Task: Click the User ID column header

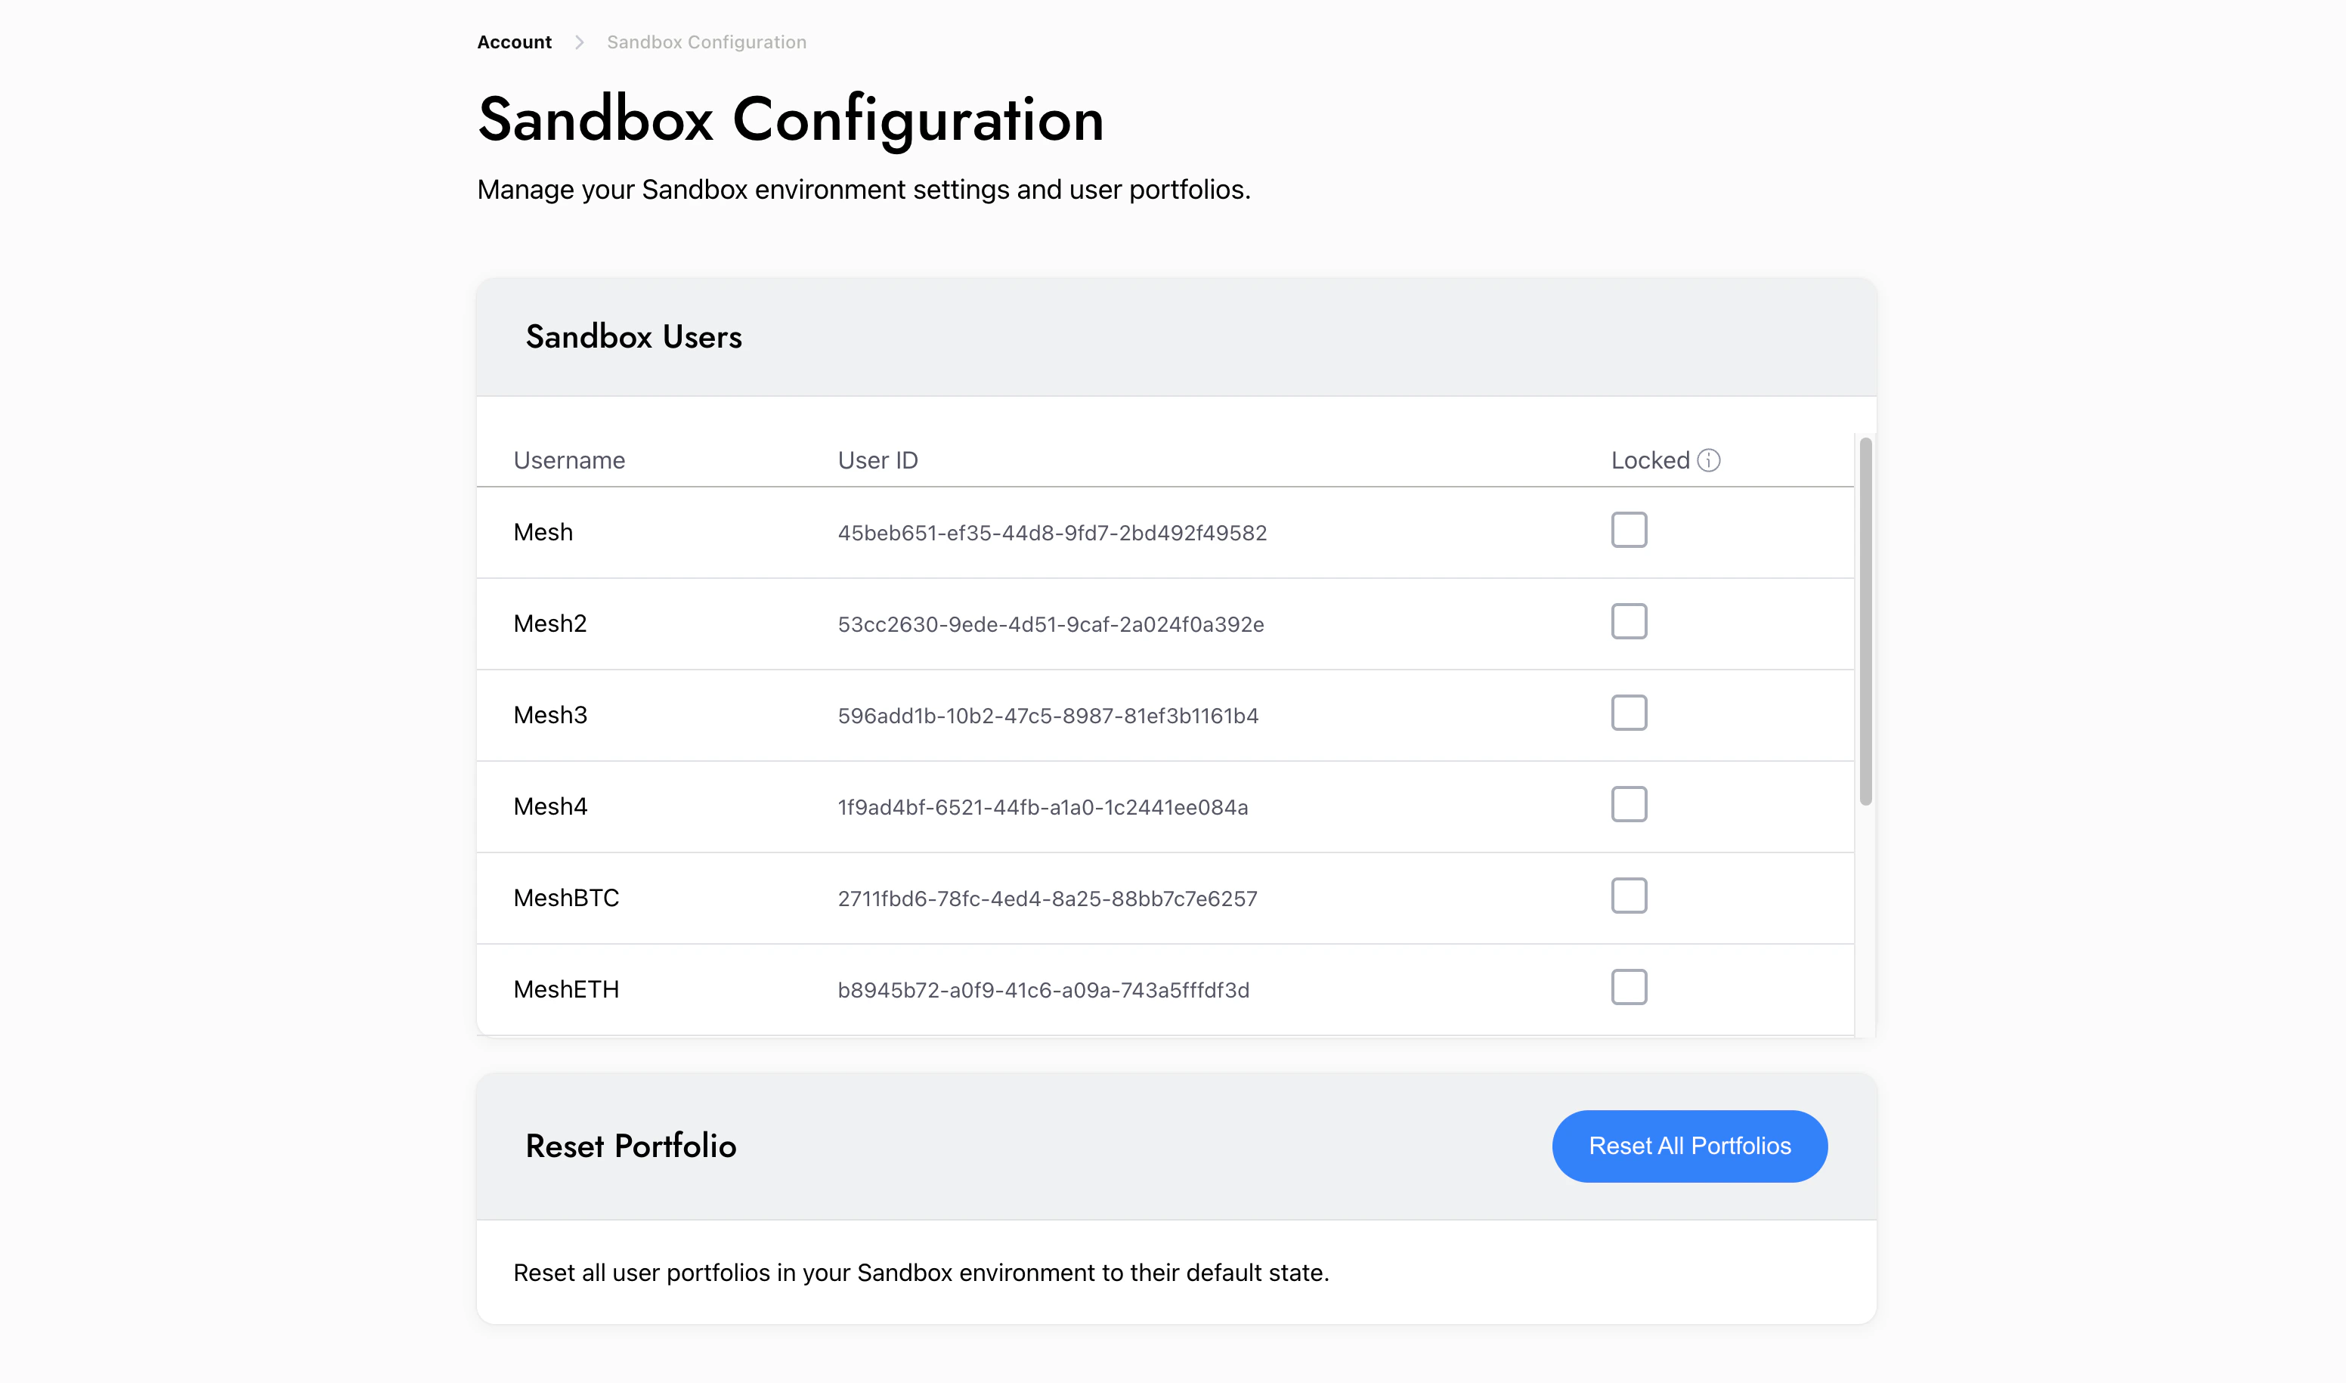Action: [877, 460]
